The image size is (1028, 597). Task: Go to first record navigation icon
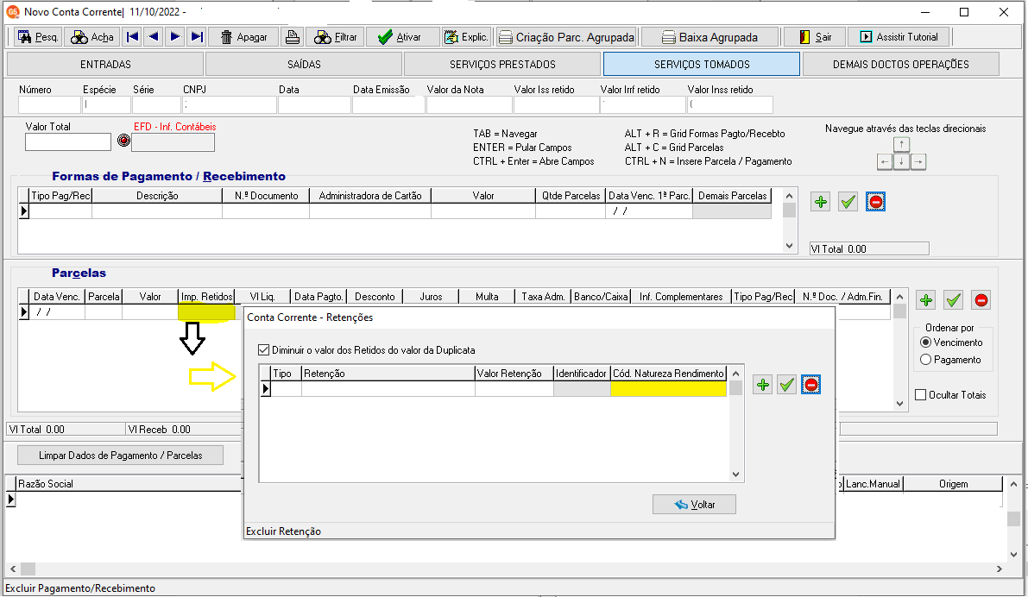tap(132, 37)
